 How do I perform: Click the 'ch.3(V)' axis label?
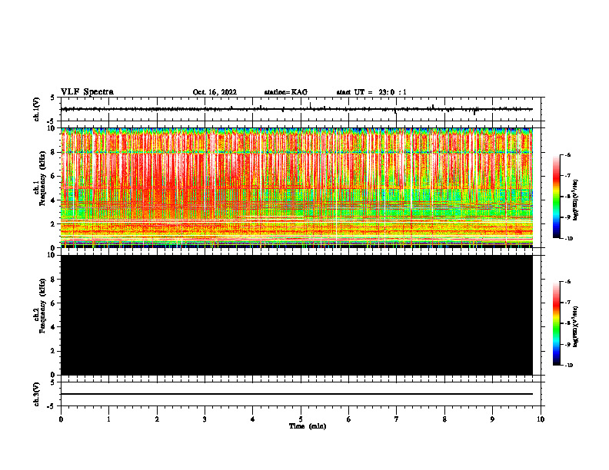[x=37, y=394]
